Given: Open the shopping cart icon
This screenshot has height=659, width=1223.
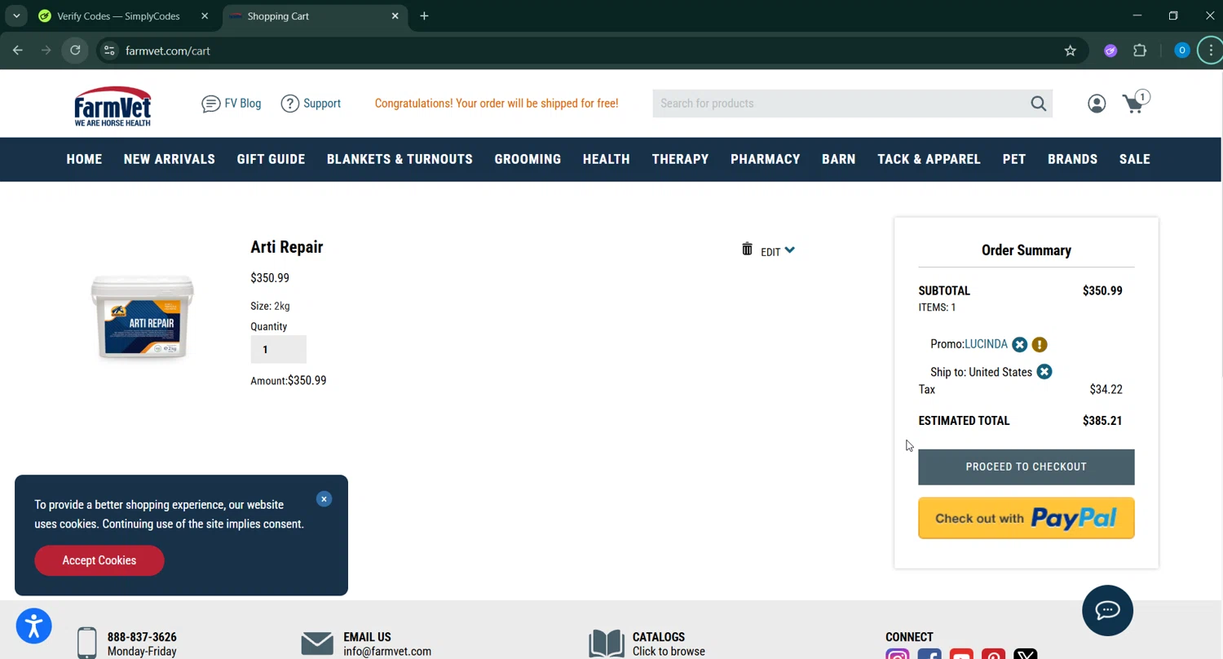Looking at the screenshot, I should pyautogui.click(x=1135, y=103).
